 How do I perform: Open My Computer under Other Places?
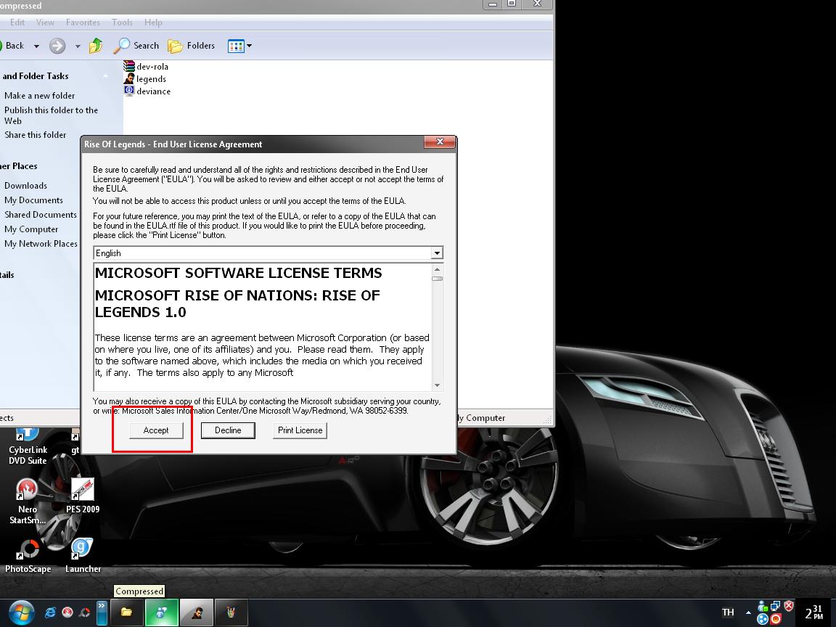click(31, 229)
